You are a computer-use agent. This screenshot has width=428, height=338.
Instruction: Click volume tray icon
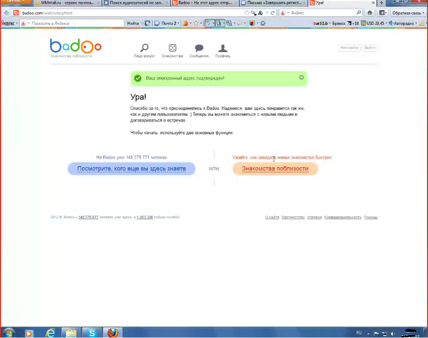393,333
